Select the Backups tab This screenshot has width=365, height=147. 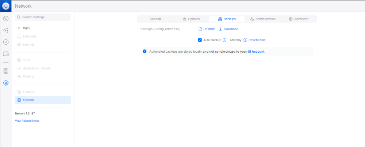tap(227, 19)
